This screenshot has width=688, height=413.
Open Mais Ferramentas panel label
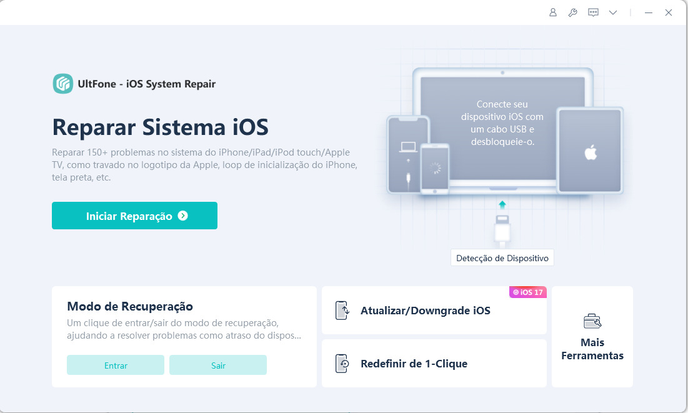[592, 349]
